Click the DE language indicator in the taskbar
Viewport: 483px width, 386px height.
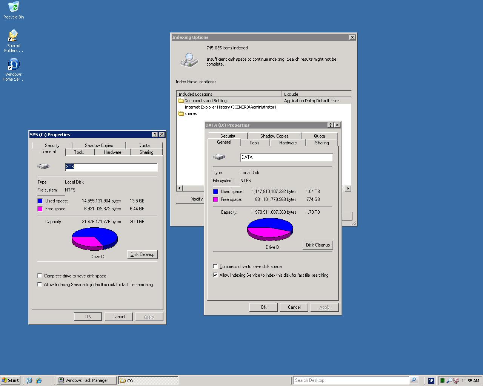click(431, 381)
